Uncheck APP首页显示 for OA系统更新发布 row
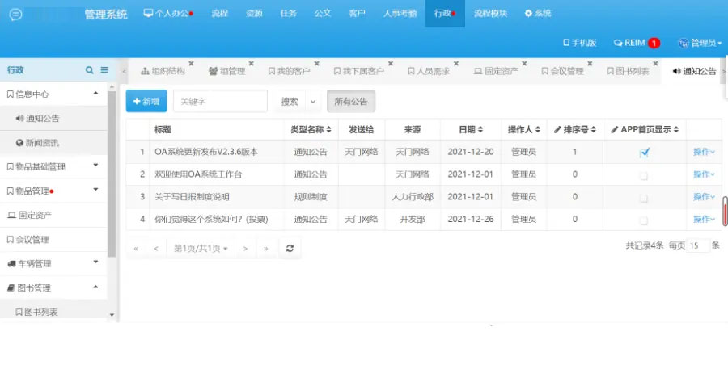The height and width of the screenshot is (386, 728). [x=644, y=152]
